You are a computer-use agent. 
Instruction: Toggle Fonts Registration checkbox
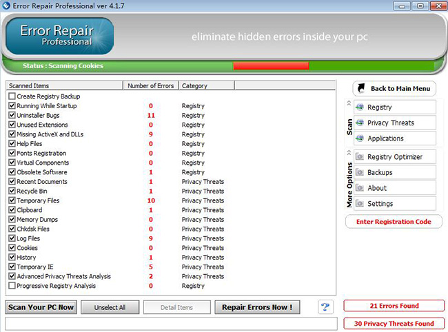[12, 153]
